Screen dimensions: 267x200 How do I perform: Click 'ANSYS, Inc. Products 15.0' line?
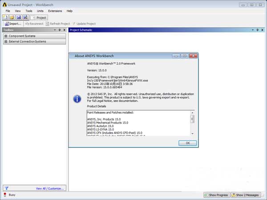[x=104, y=119]
